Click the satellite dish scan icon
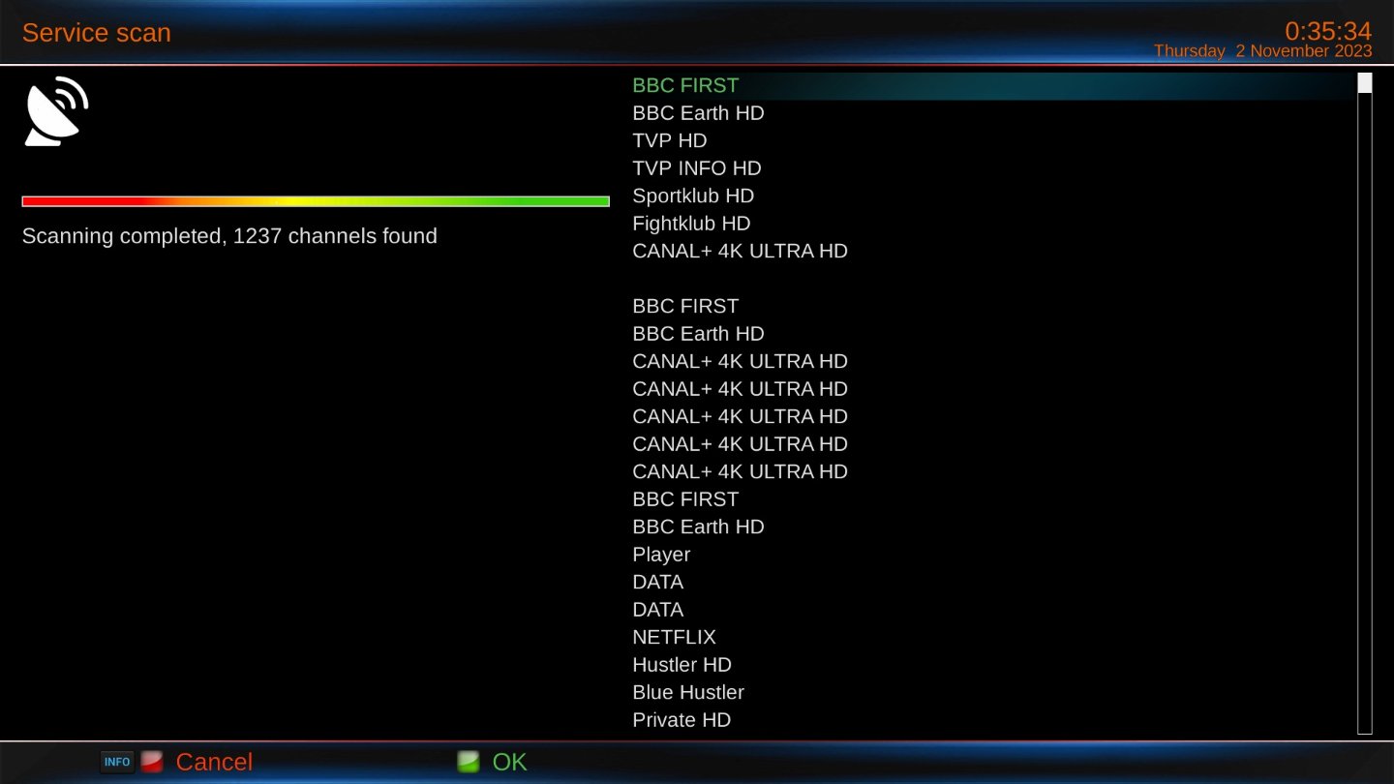This screenshot has width=1394, height=784. (x=56, y=111)
